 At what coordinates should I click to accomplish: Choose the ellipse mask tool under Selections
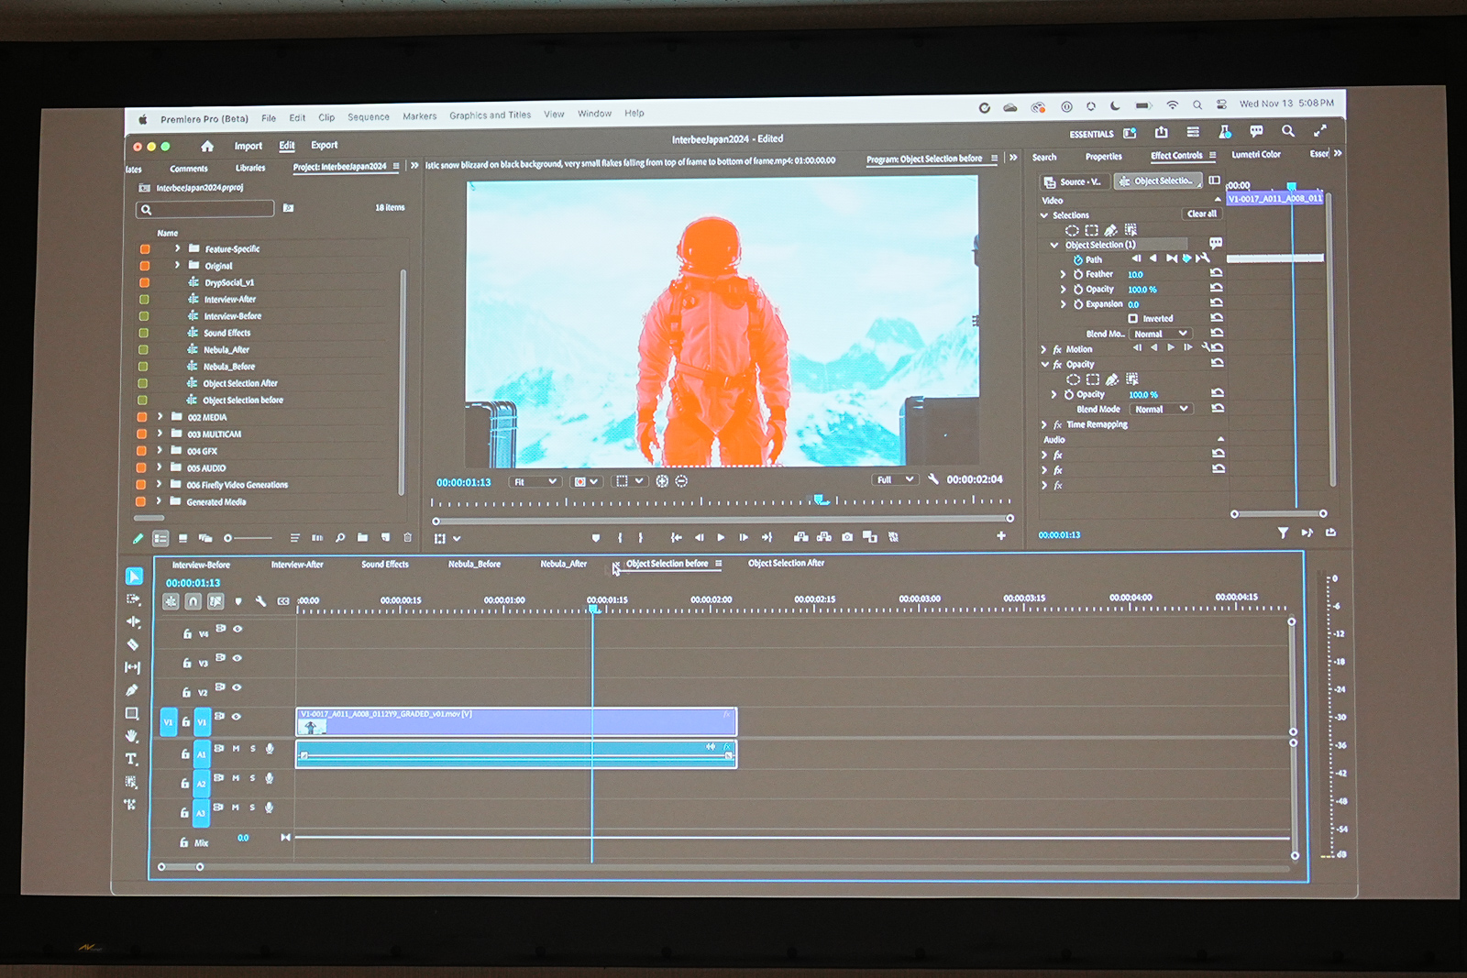pos(1072,231)
